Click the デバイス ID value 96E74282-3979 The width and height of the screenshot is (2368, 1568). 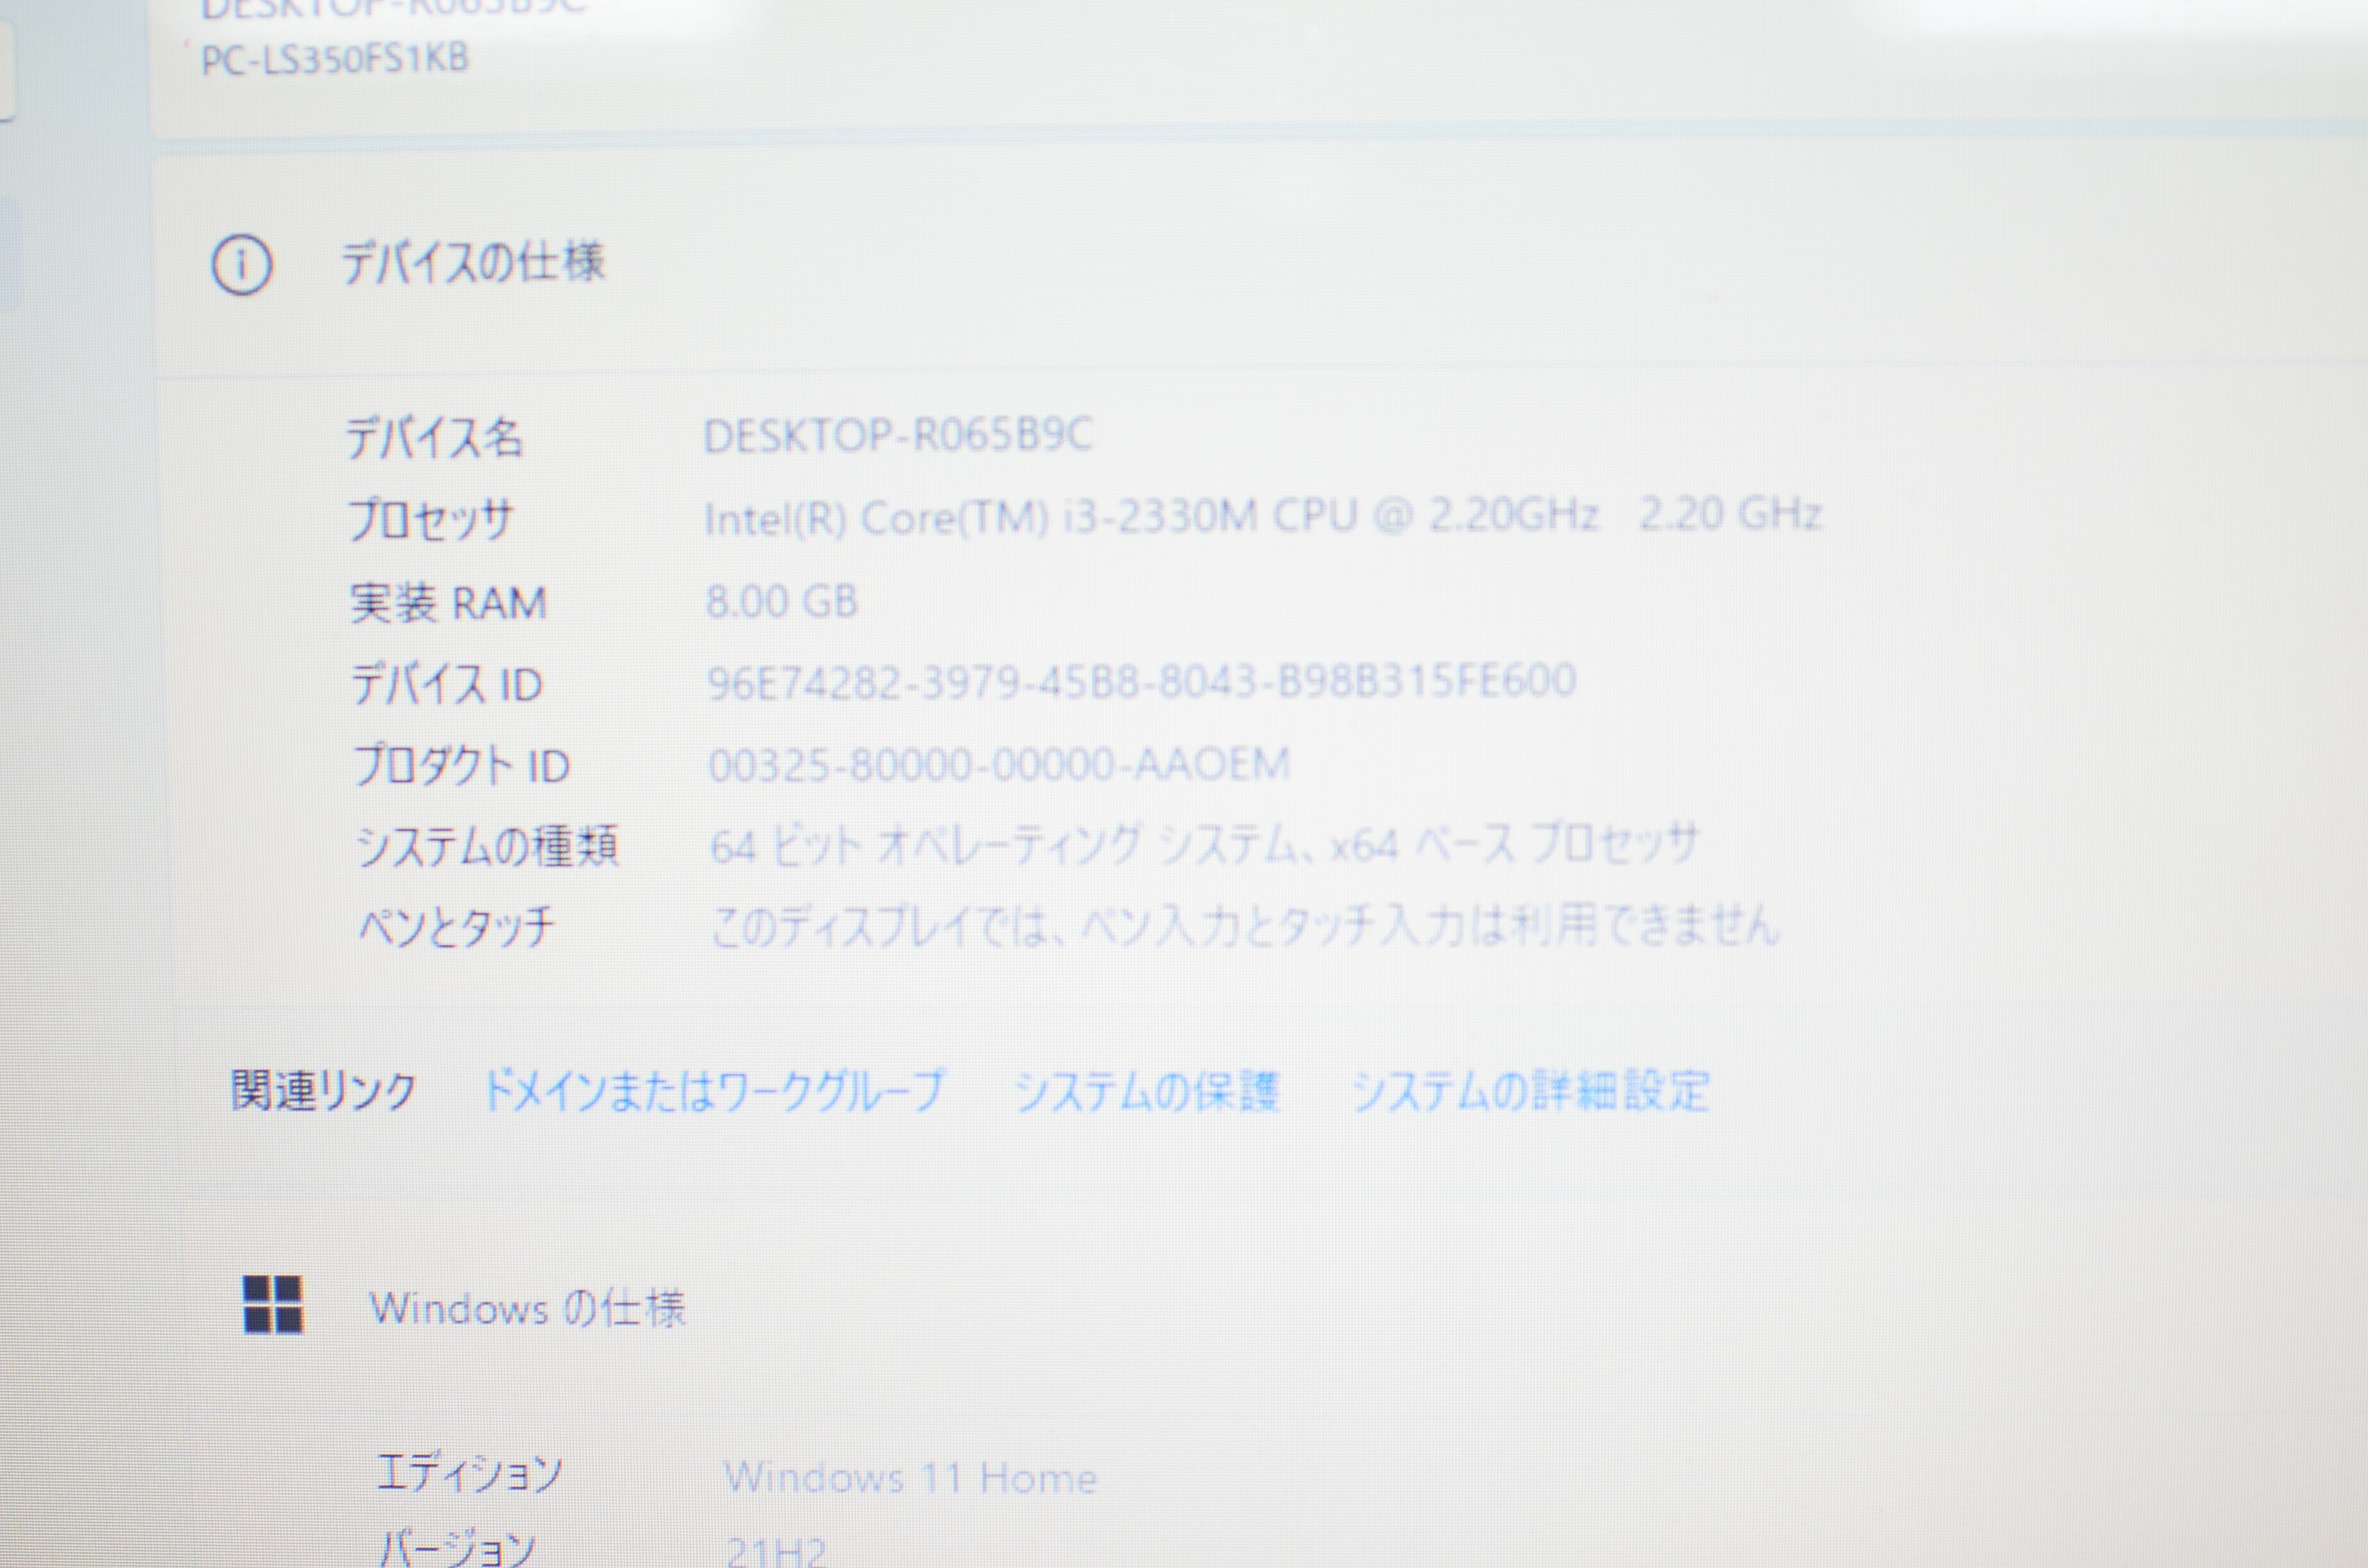(1141, 682)
